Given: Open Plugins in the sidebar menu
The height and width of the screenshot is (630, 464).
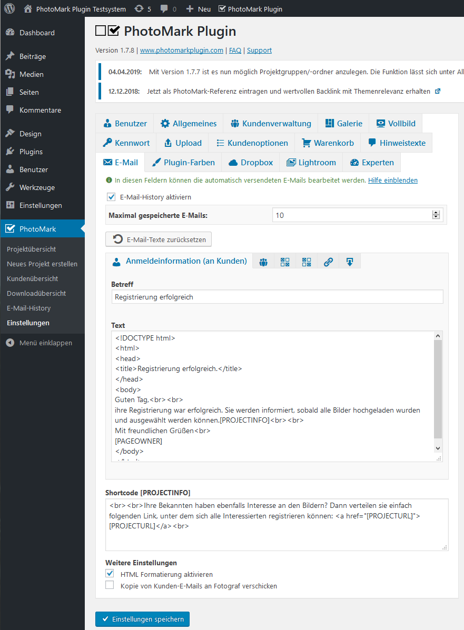Looking at the screenshot, I should (x=31, y=152).
